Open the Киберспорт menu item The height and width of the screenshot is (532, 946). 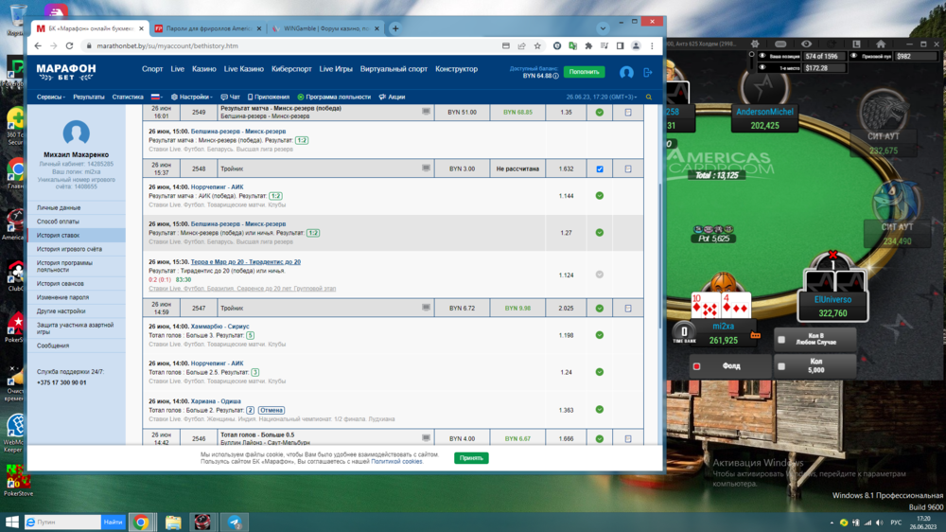[291, 69]
